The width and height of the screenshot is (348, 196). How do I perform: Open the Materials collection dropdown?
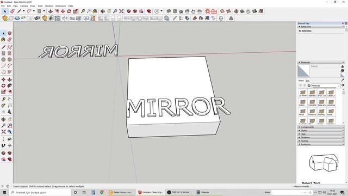pos(326,85)
